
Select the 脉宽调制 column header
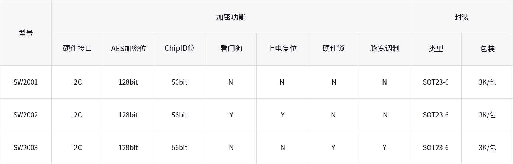[x=385, y=49]
